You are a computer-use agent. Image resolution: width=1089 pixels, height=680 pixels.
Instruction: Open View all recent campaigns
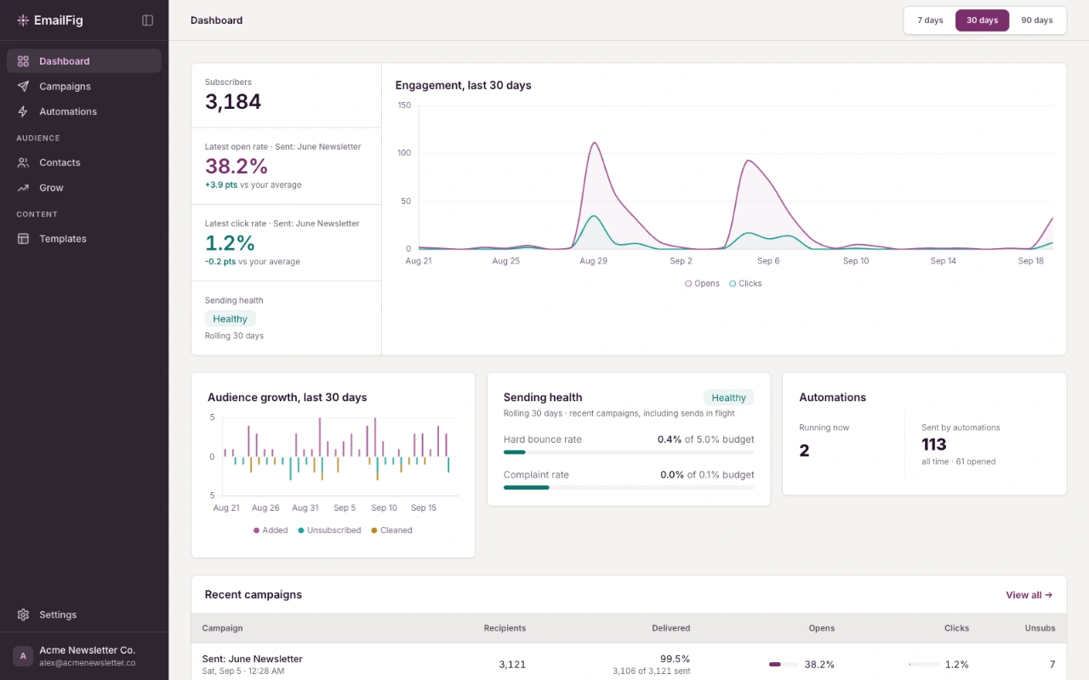pos(1029,595)
